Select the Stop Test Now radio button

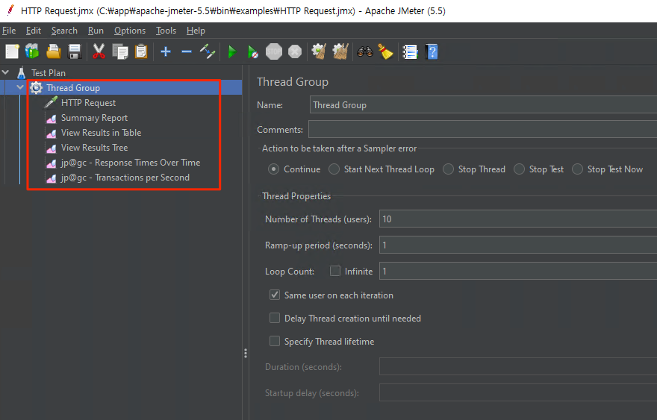point(577,169)
